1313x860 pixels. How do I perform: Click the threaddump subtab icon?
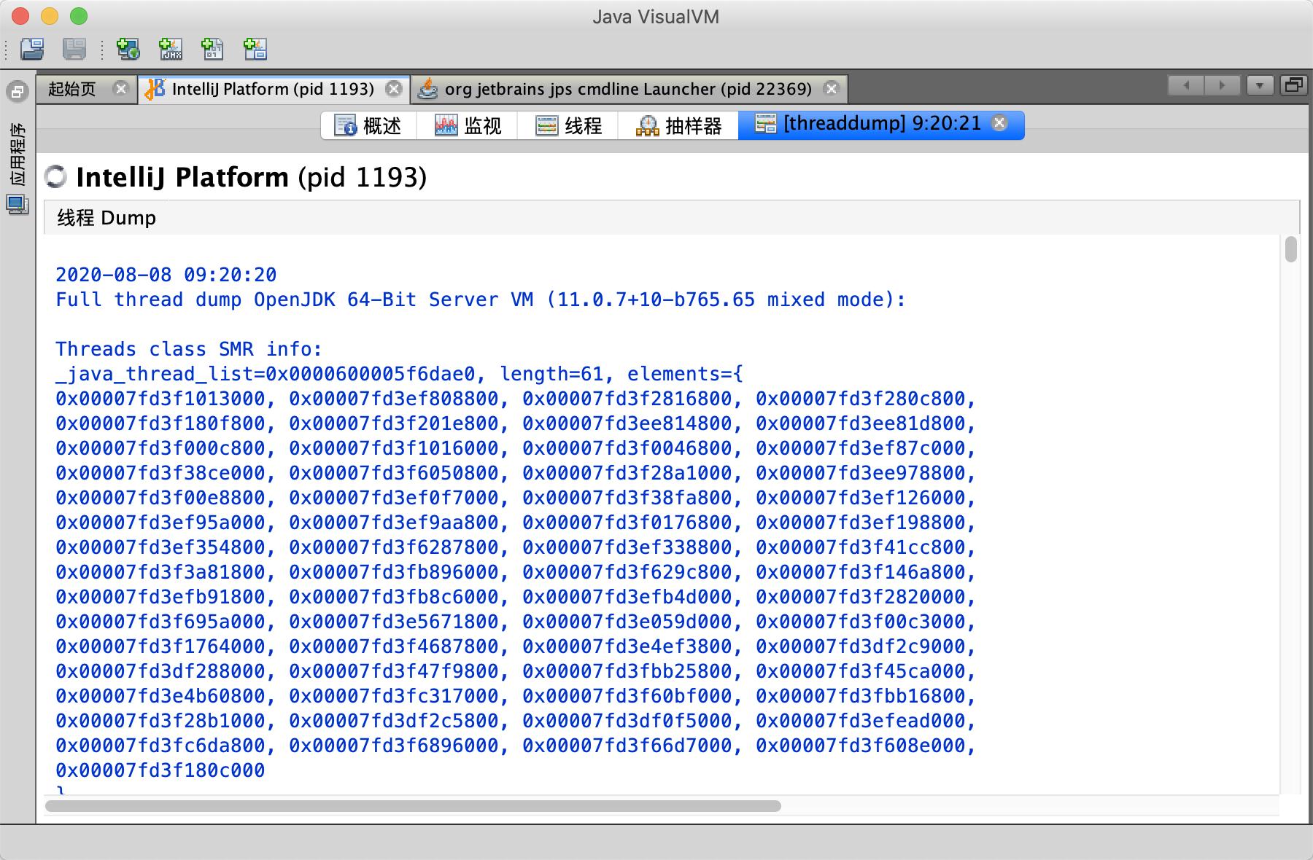tap(765, 124)
